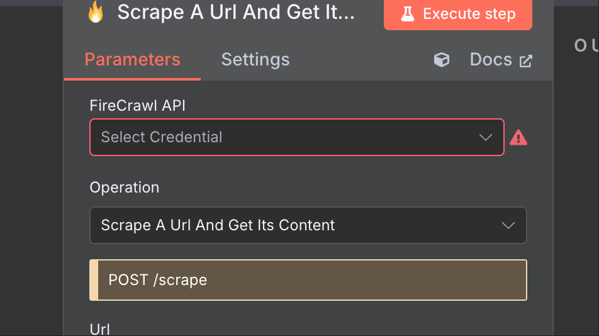Switch to the Settings tab
The height and width of the screenshot is (336, 599).
pyautogui.click(x=255, y=60)
